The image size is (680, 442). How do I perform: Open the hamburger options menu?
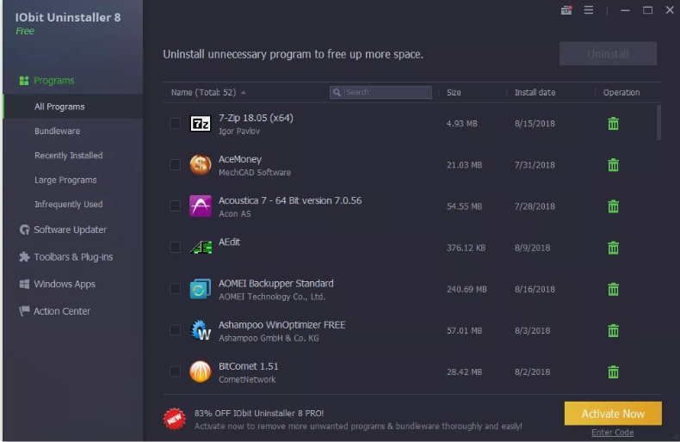(589, 10)
